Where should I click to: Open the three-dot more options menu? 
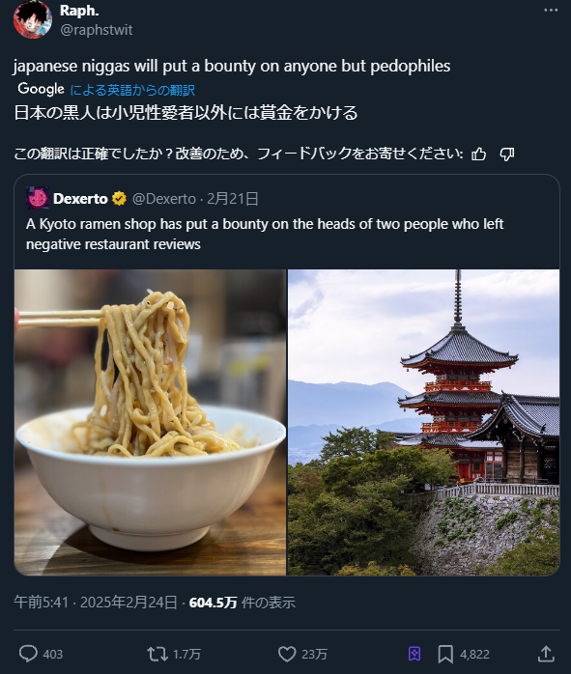[551, 11]
